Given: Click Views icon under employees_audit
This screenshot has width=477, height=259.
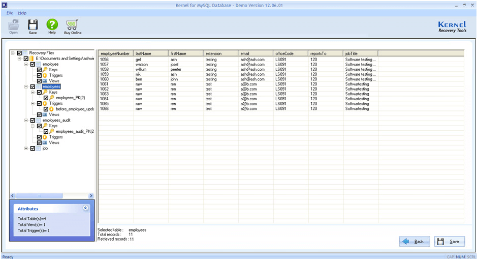Looking at the screenshot, I should [45, 142].
